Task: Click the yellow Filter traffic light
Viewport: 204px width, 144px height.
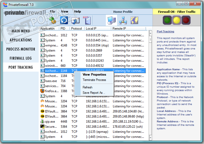Action: [177, 20]
